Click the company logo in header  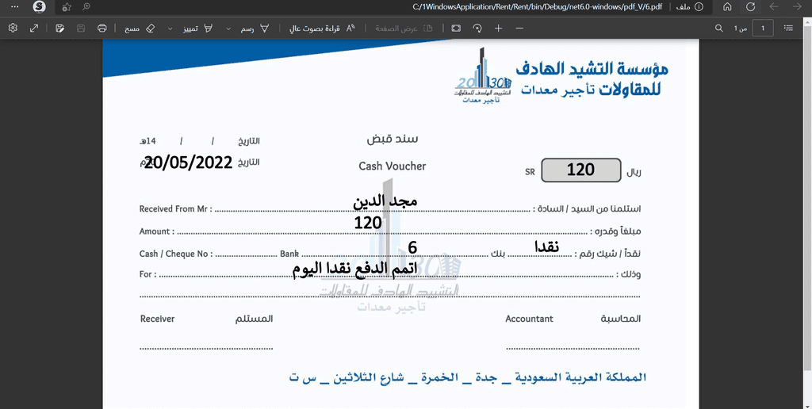[483, 75]
